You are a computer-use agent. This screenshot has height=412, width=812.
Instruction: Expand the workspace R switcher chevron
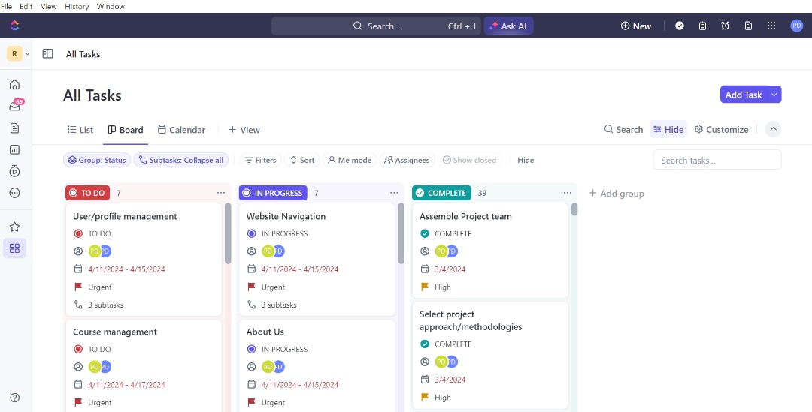(x=28, y=54)
